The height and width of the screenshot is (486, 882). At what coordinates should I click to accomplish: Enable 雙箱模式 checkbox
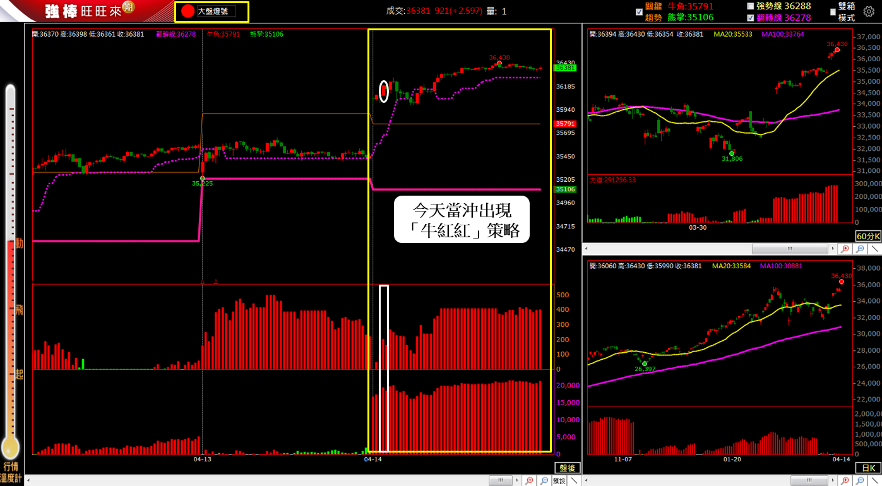pyautogui.click(x=832, y=11)
